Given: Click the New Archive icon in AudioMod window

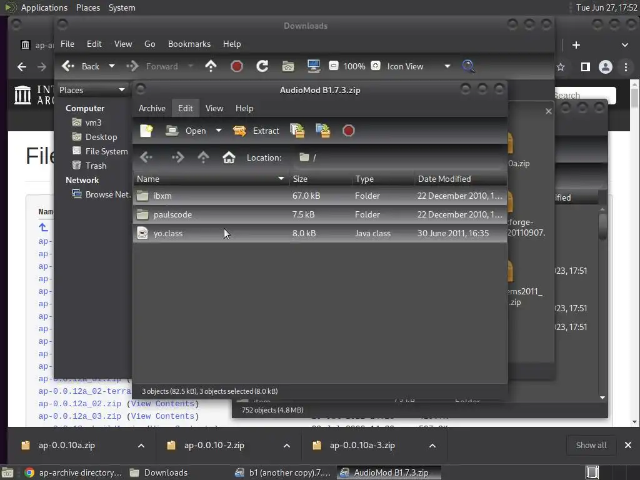Looking at the screenshot, I should [x=146, y=131].
